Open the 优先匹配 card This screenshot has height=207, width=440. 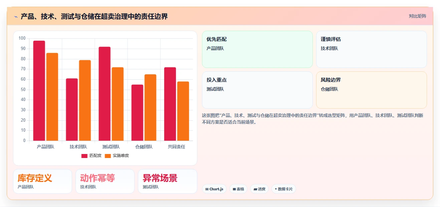[257, 49]
